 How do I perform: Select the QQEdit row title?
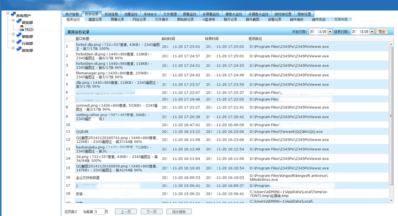pos(82,132)
